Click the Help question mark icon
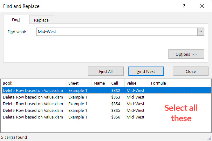The height and width of the screenshot is (141, 212). [x=184, y=6]
